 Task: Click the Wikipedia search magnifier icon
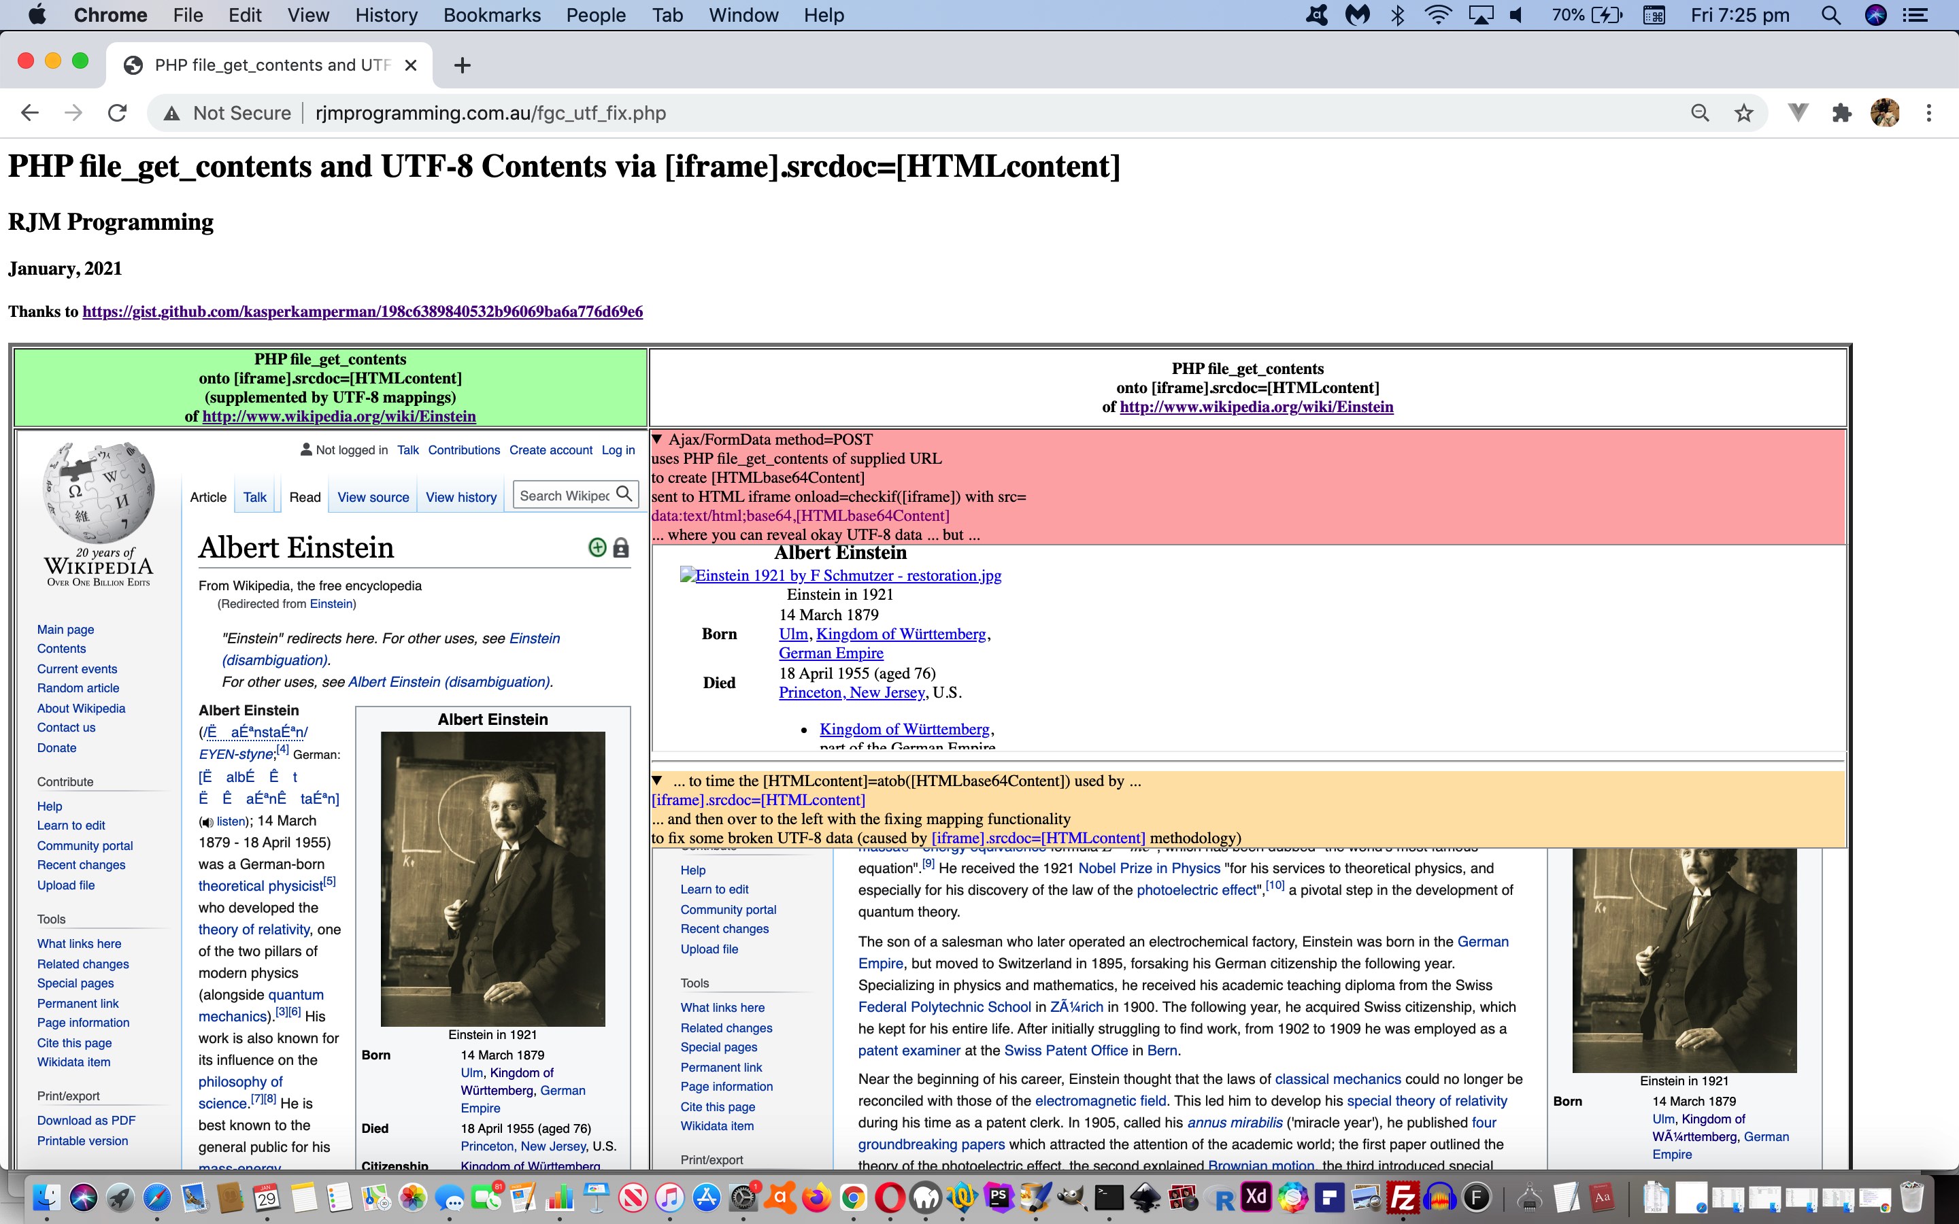[x=624, y=494]
